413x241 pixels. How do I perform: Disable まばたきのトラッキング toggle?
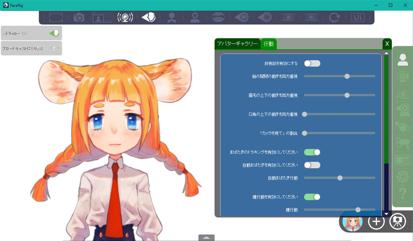pos(312,152)
